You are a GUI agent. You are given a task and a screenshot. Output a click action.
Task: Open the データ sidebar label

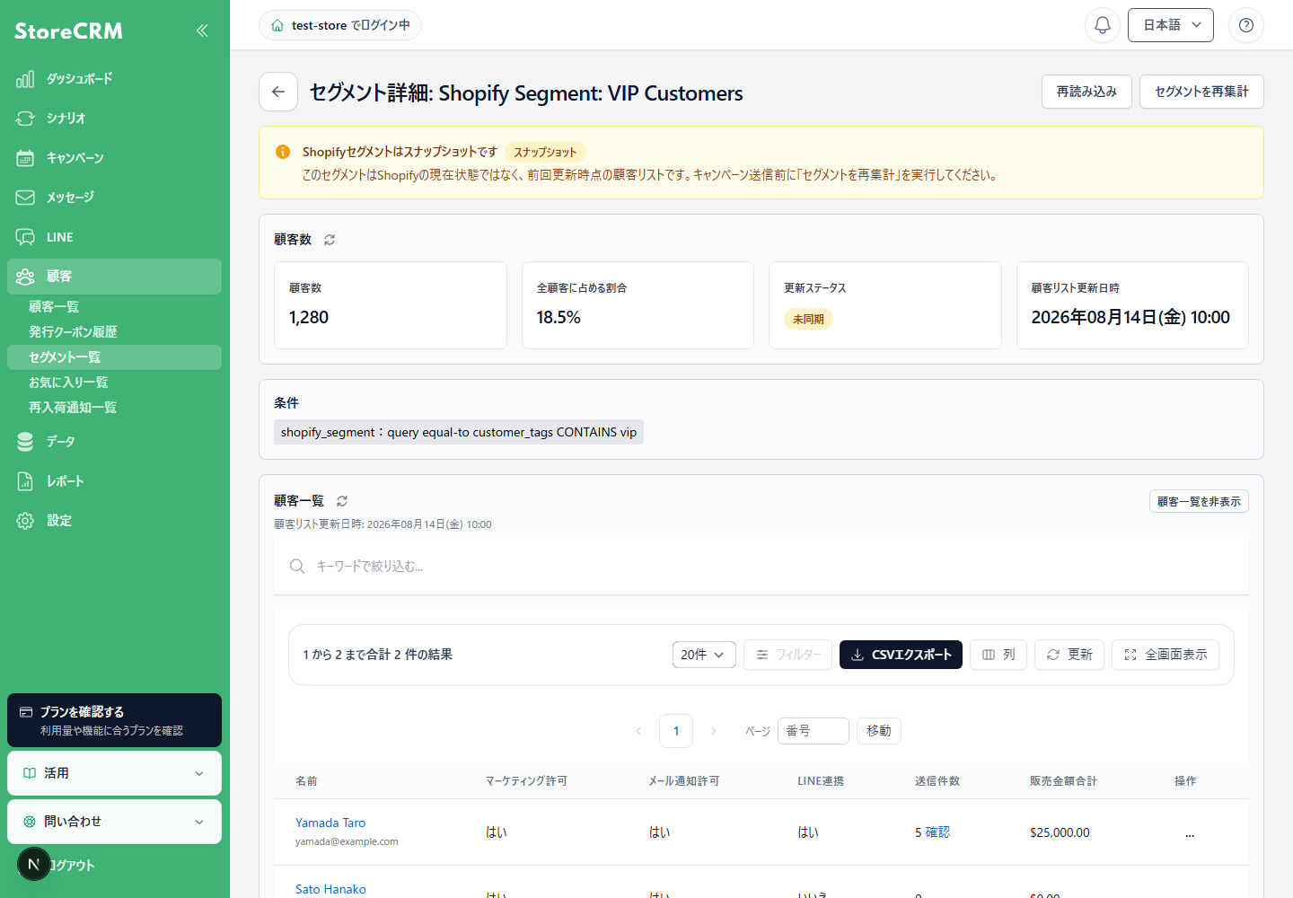click(x=61, y=442)
